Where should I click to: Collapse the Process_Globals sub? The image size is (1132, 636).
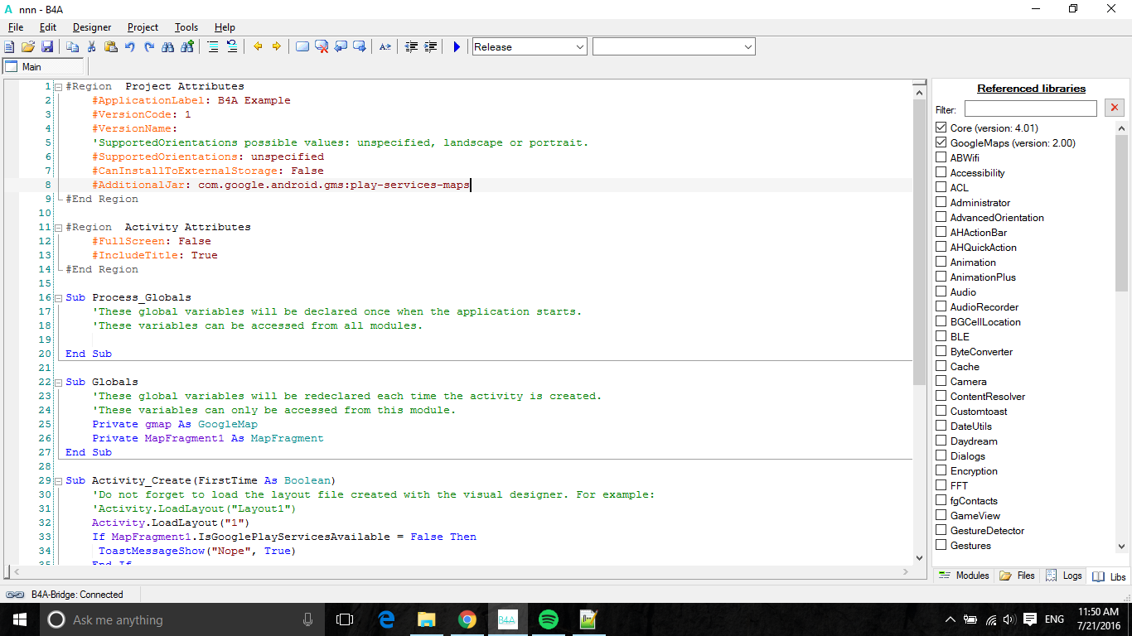58,297
